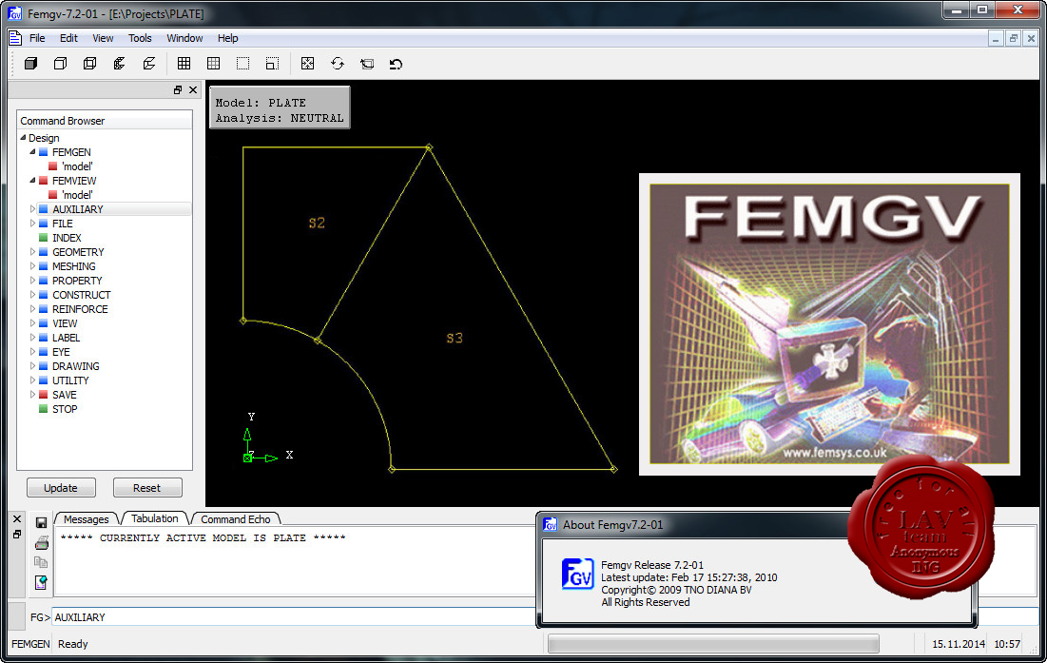Float the Command Browser panel
The width and height of the screenshot is (1047, 663).
pos(178,89)
